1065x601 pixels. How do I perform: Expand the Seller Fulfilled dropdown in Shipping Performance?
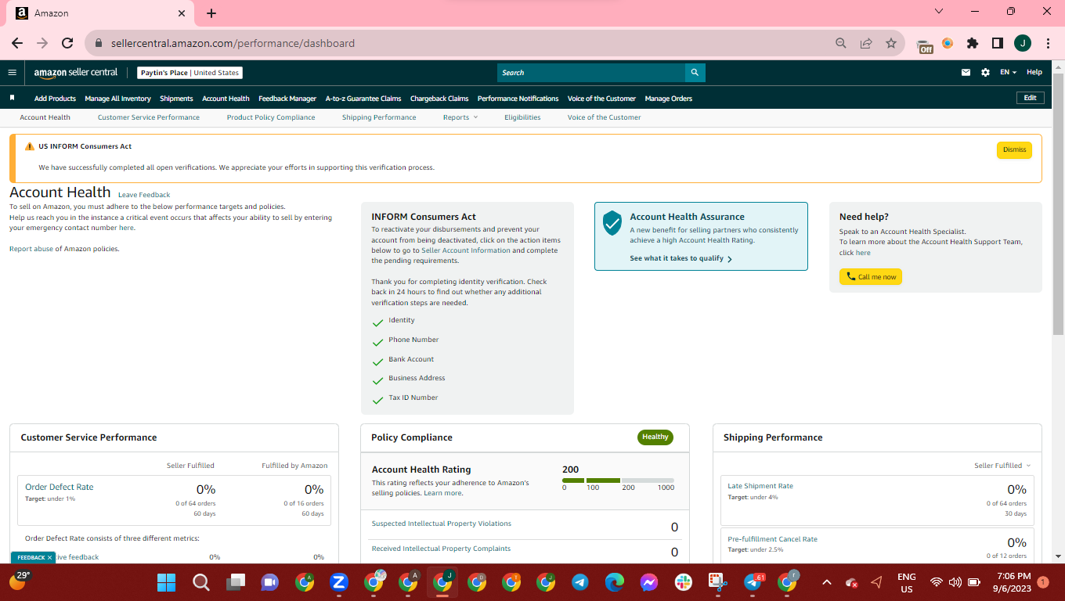coord(1002,466)
